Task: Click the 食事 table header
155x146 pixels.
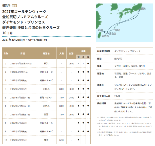Action: [x=83, y=51]
